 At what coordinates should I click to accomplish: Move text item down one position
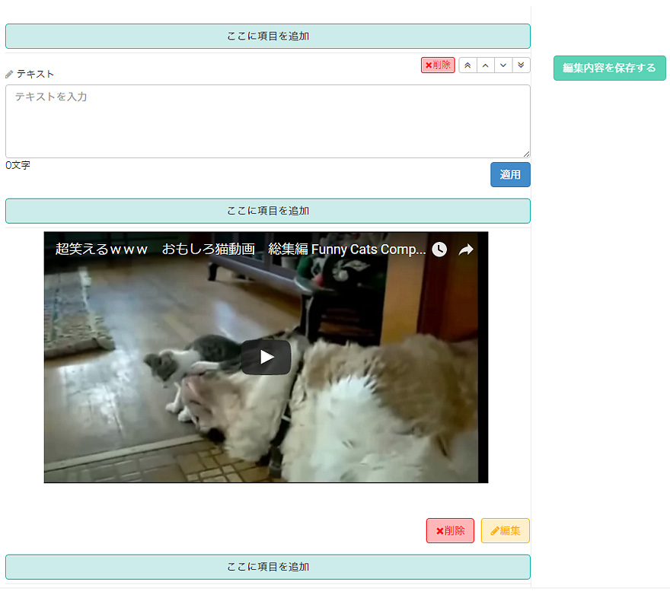pyautogui.click(x=503, y=65)
